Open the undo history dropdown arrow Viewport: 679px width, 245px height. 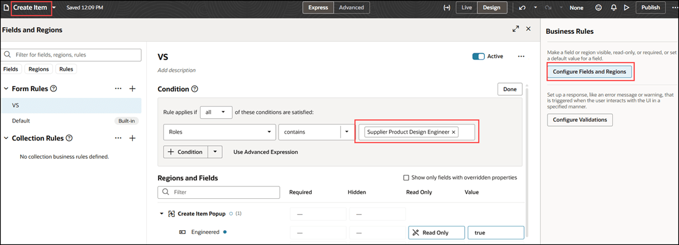[x=535, y=7]
